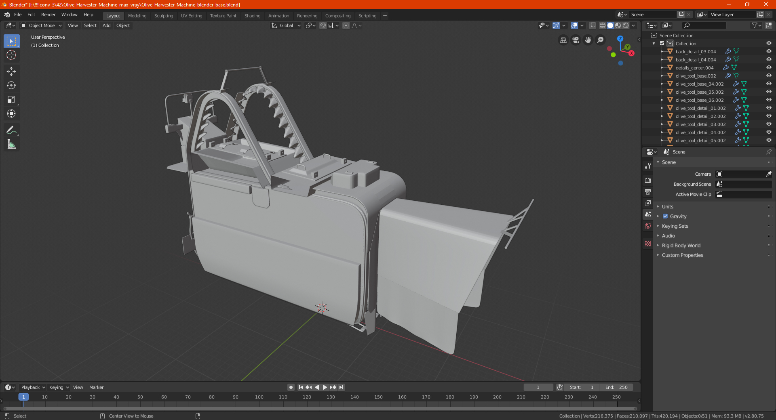Image resolution: width=776 pixels, height=420 pixels.
Task: Jump to the last frame
Action: tap(341, 387)
